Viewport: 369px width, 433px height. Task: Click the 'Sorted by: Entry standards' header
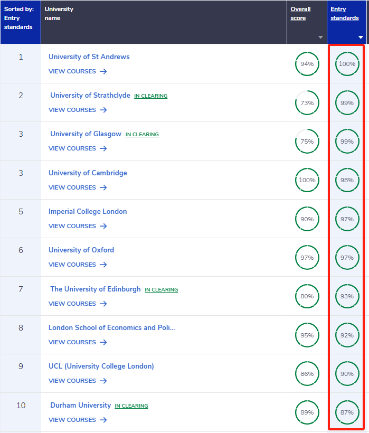click(x=21, y=22)
